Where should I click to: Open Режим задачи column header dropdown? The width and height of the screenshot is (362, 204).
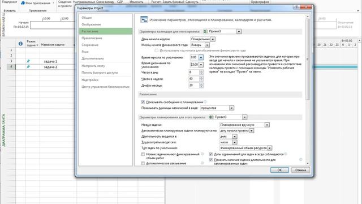point(37,45)
